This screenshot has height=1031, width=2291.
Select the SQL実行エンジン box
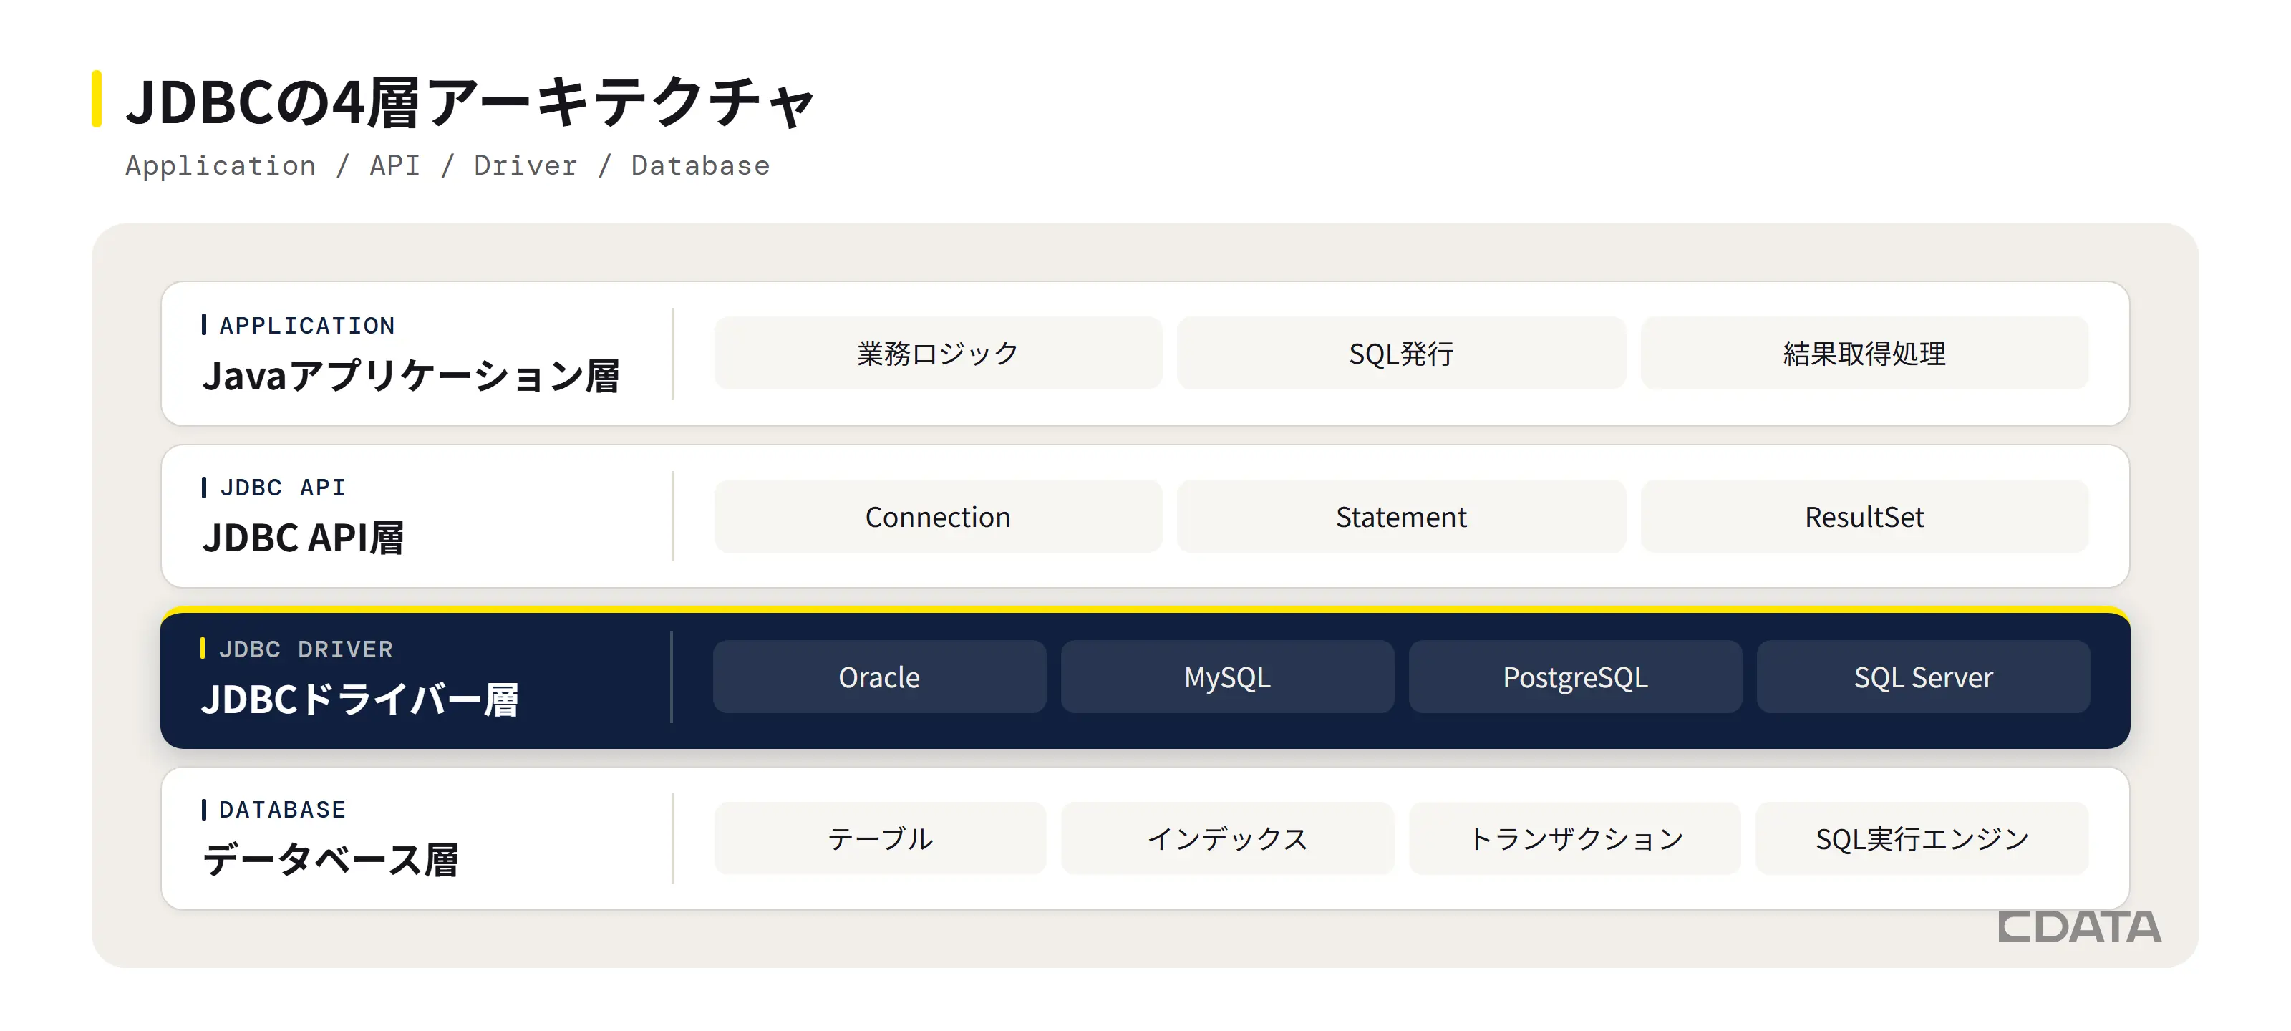[x=1922, y=838]
